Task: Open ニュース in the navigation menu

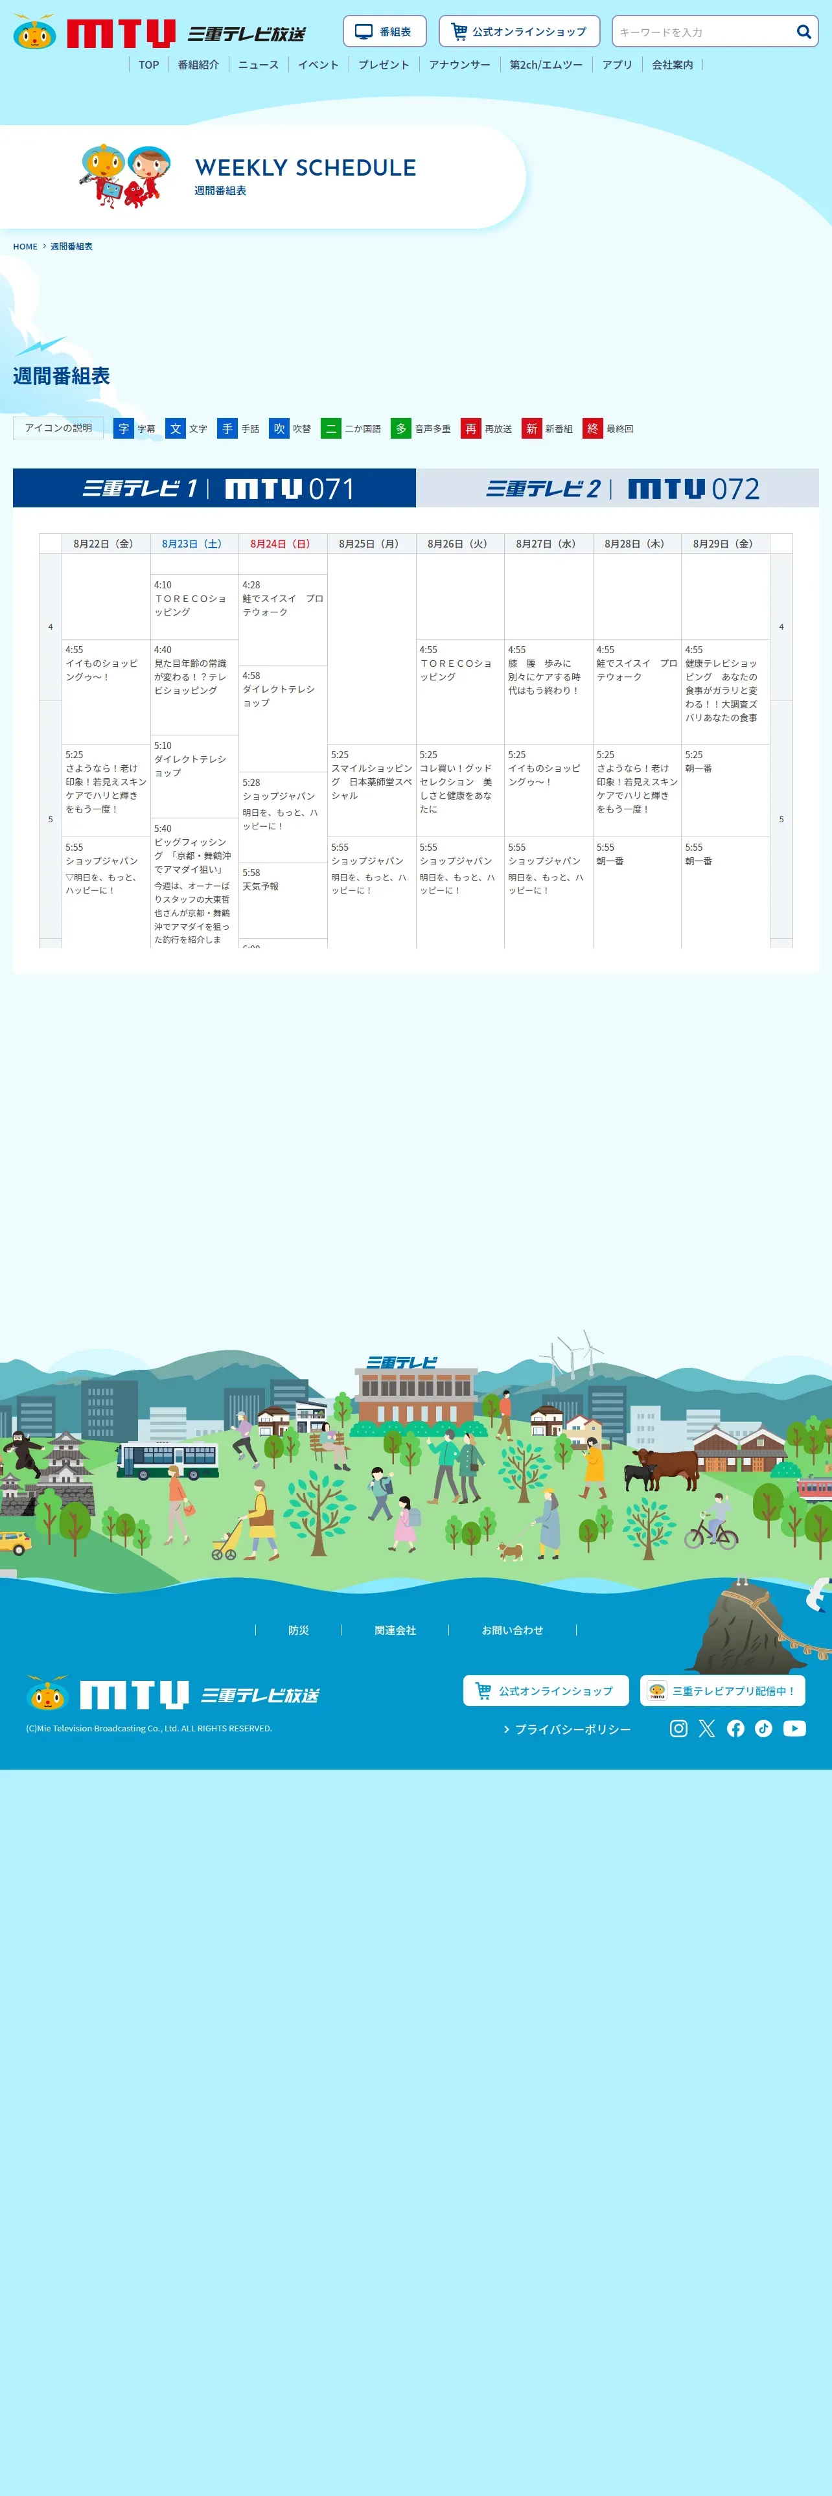Action: tap(259, 65)
